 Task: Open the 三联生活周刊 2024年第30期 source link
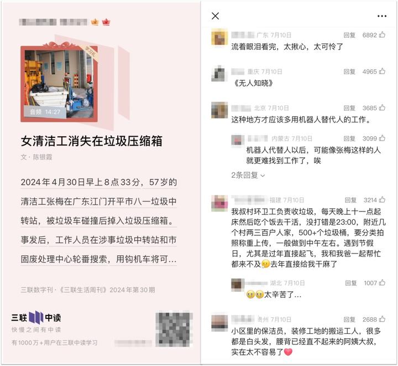(88, 290)
